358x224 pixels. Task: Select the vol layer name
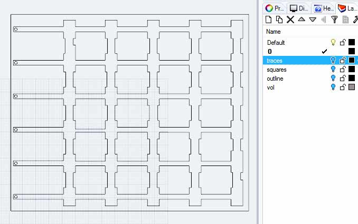point(270,87)
